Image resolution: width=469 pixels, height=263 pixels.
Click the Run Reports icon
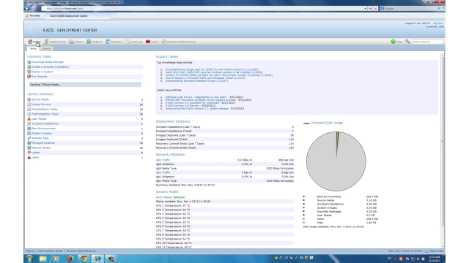(x=29, y=76)
